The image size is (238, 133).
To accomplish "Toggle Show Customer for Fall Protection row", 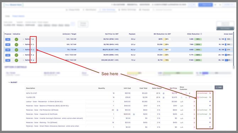I will 182,110.
